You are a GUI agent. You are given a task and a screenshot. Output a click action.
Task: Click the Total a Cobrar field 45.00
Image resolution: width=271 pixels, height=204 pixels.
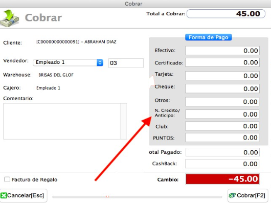(226, 14)
